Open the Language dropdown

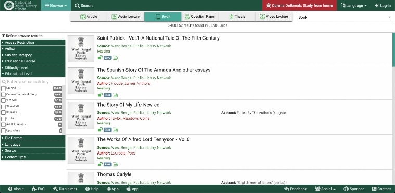click(354, 5)
